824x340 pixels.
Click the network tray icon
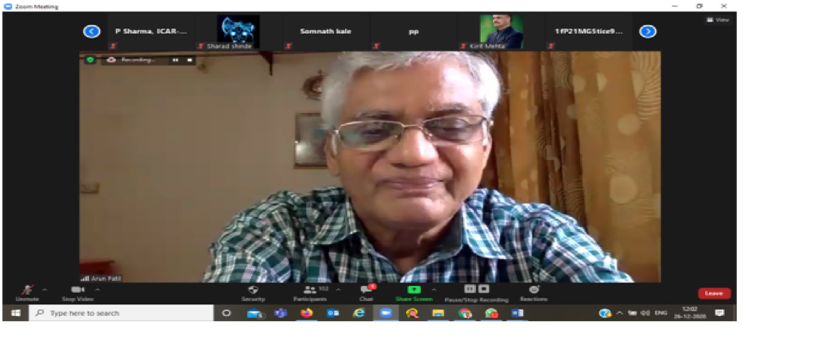pos(632,313)
